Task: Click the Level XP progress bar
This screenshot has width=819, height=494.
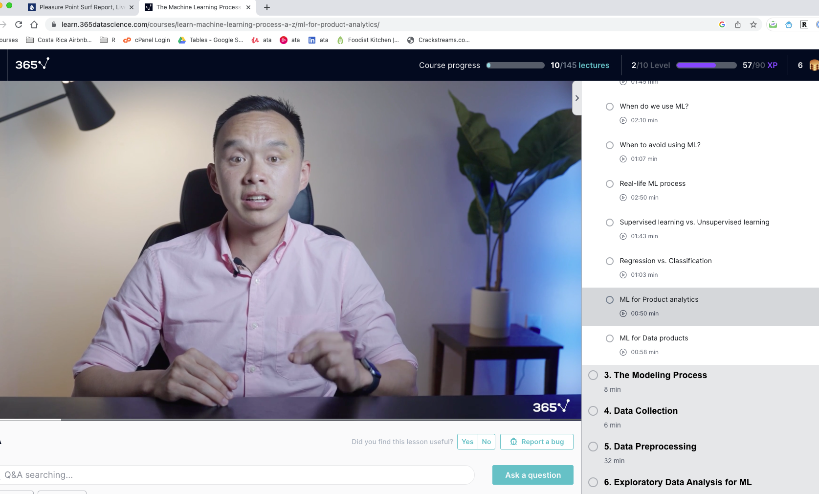Action: pyautogui.click(x=707, y=65)
